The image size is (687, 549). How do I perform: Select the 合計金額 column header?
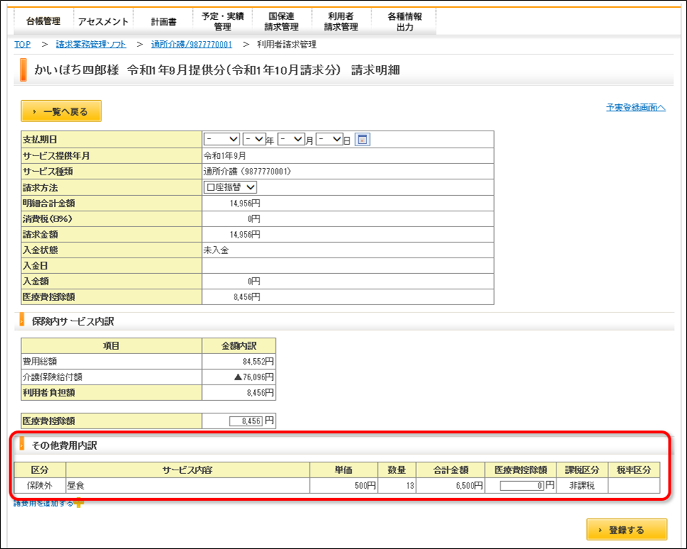(450, 470)
